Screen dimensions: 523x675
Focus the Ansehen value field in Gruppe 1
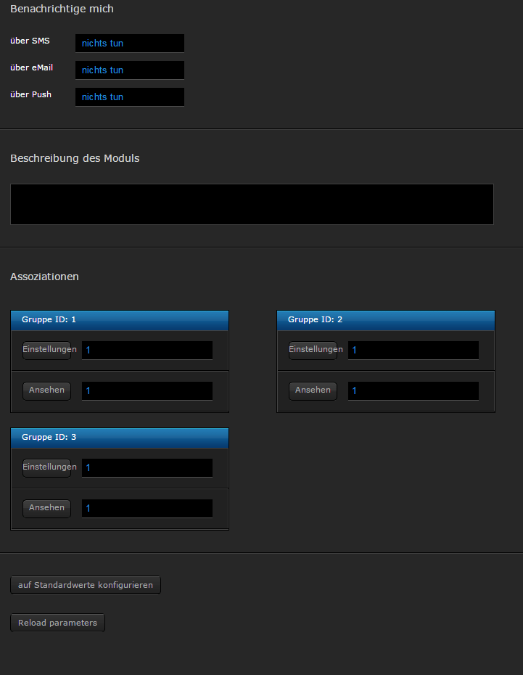click(147, 391)
